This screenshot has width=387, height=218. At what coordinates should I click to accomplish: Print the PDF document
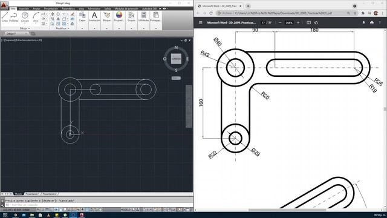click(372, 23)
